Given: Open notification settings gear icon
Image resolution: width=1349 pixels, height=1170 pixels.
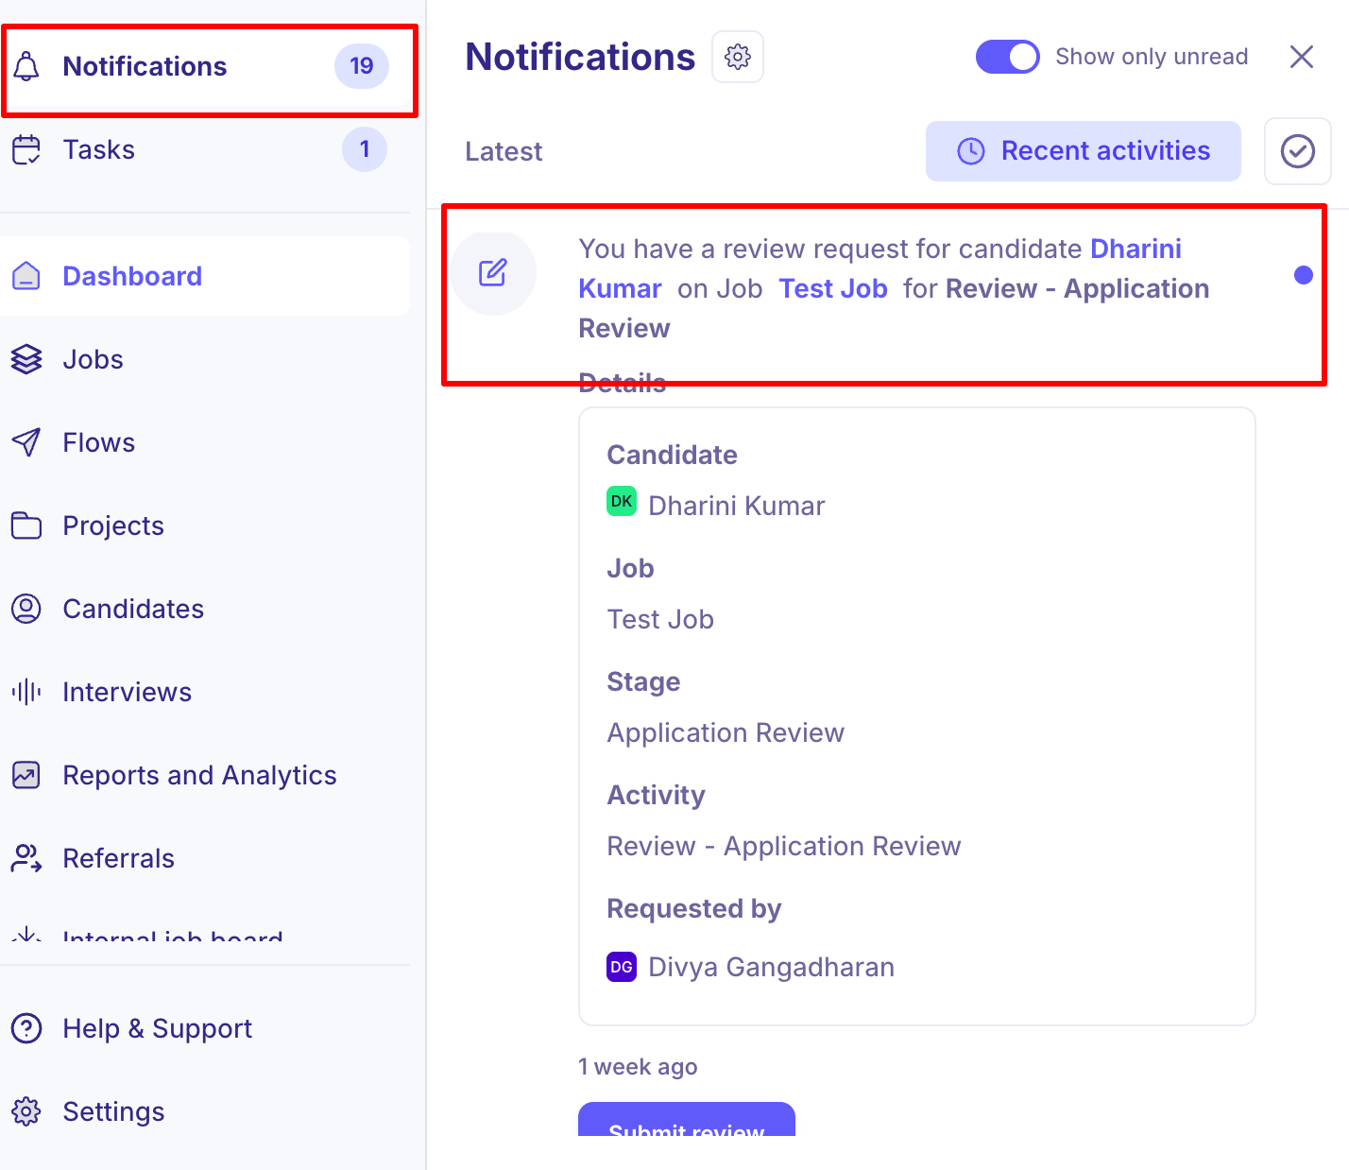Looking at the screenshot, I should pos(738,57).
